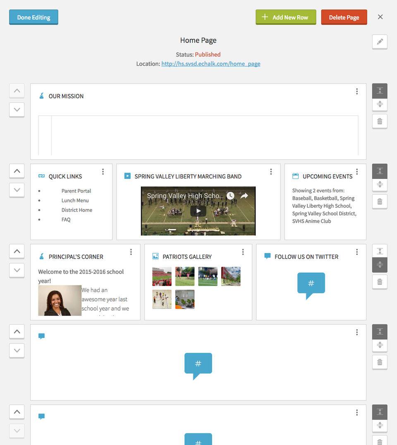The height and width of the screenshot is (445, 397).
Task: Click Add New Row button
Action: click(286, 17)
